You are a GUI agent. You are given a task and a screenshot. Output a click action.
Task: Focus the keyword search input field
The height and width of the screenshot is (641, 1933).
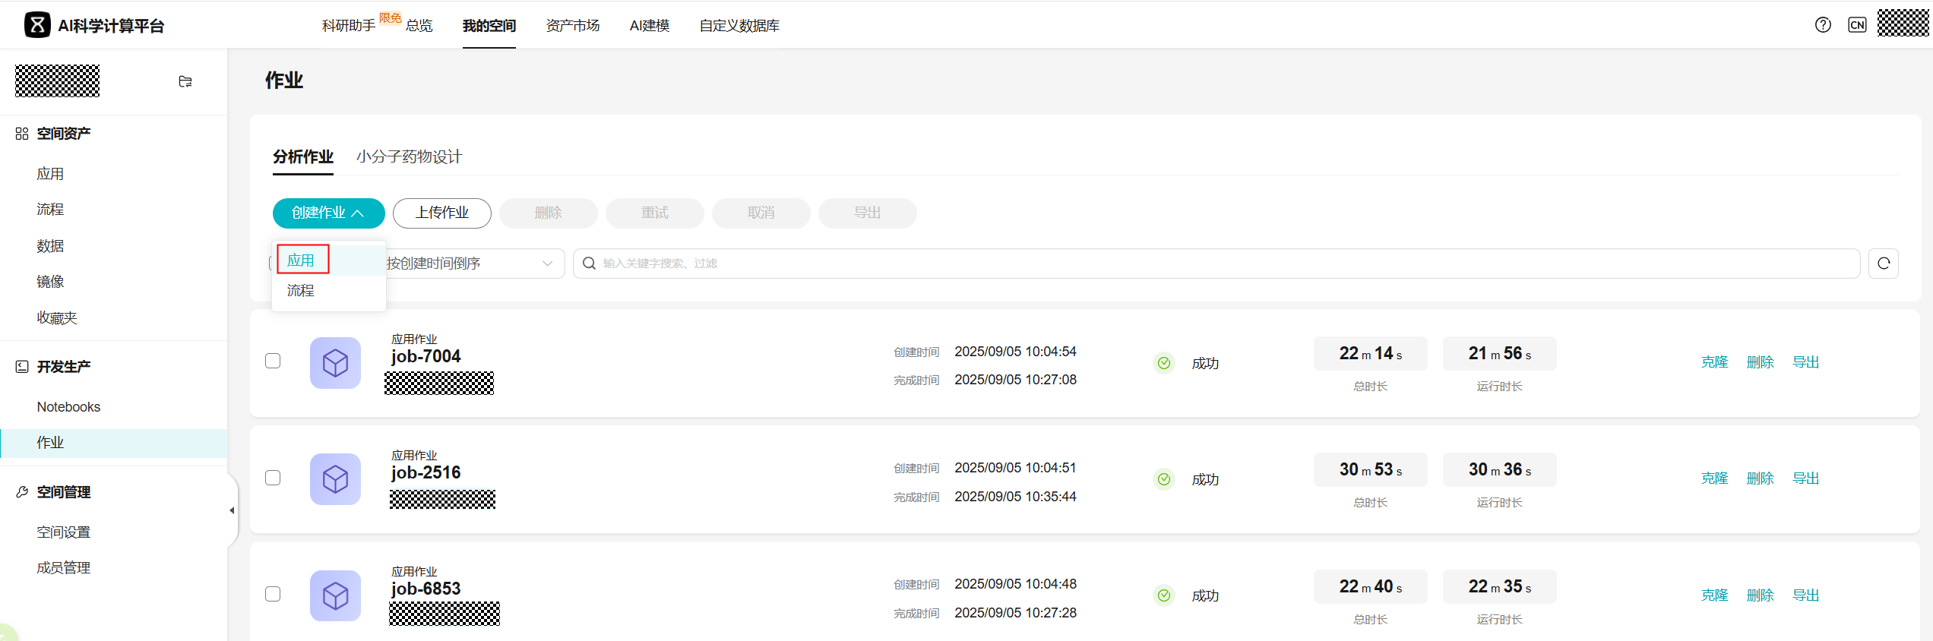point(1216,264)
